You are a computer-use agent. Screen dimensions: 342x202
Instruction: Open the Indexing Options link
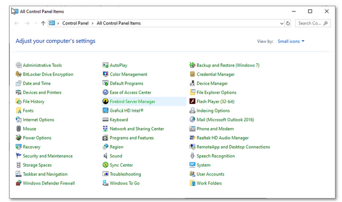[213, 111]
